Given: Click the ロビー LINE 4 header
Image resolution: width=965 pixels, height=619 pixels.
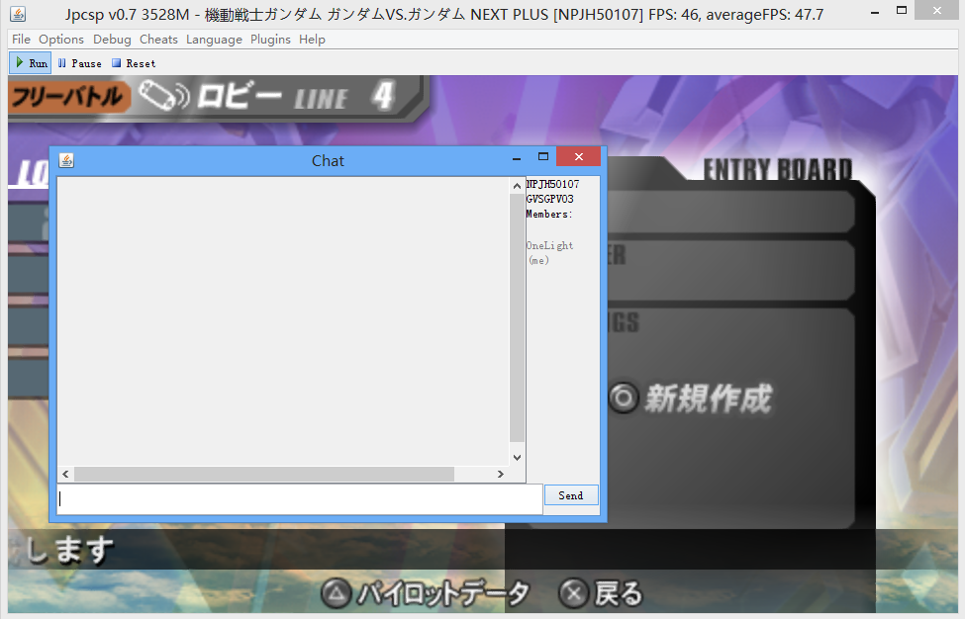Looking at the screenshot, I should [x=267, y=96].
